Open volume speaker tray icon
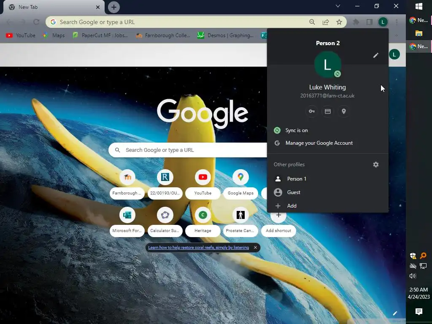This screenshot has width=432, height=324. (413, 276)
